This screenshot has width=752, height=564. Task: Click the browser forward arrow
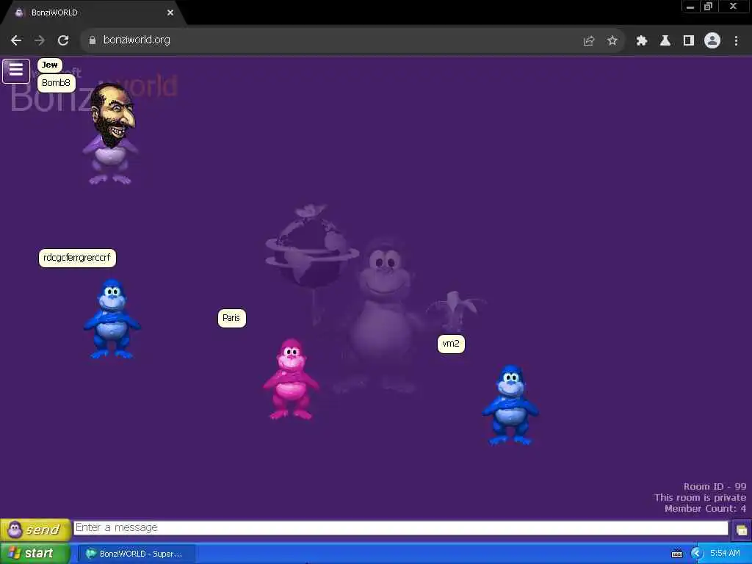(x=40, y=40)
